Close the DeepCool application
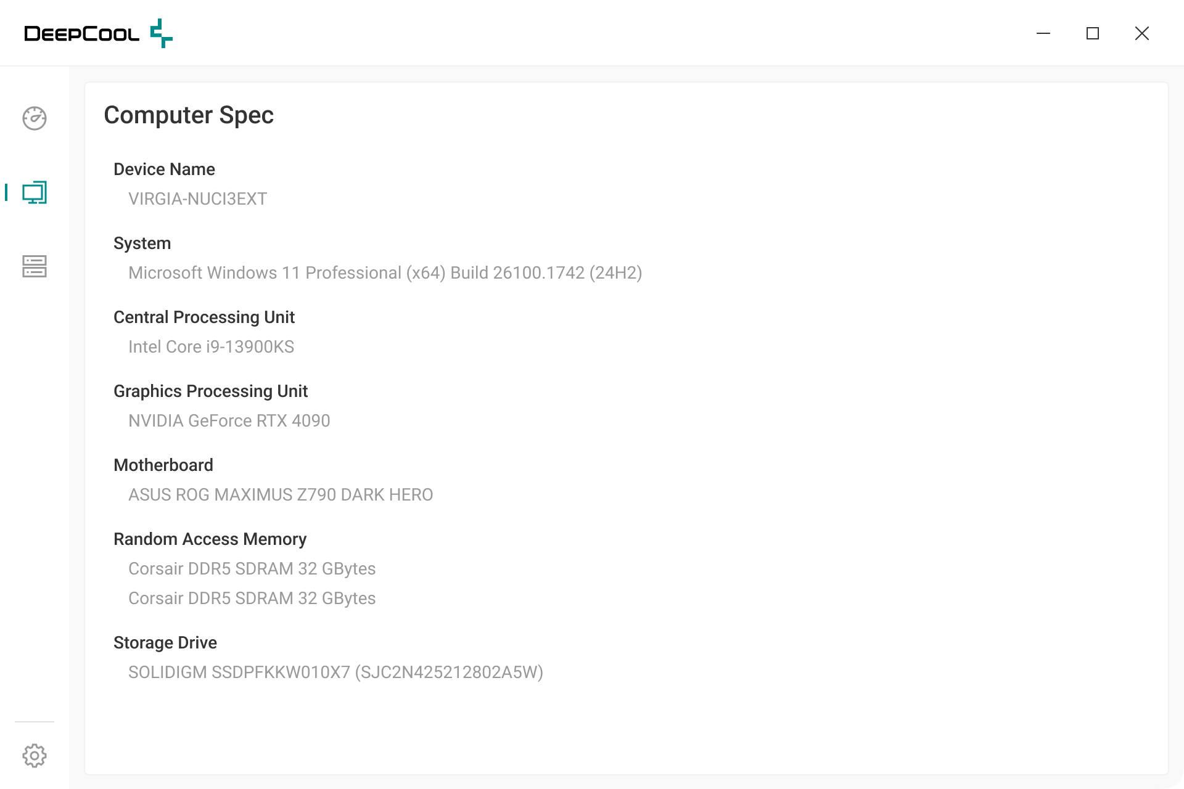 (x=1142, y=33)
